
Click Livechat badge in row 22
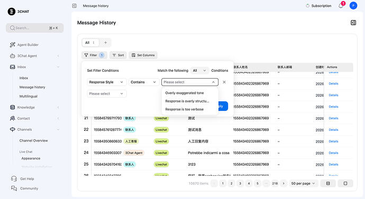coord(161,130)
